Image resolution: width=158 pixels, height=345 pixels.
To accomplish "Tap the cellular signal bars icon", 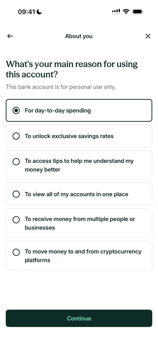I will [x=116, y=12].
